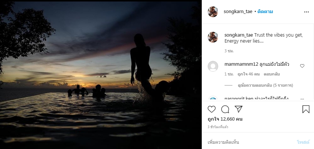Click the sunset pool photo

[x=101, y=75]
